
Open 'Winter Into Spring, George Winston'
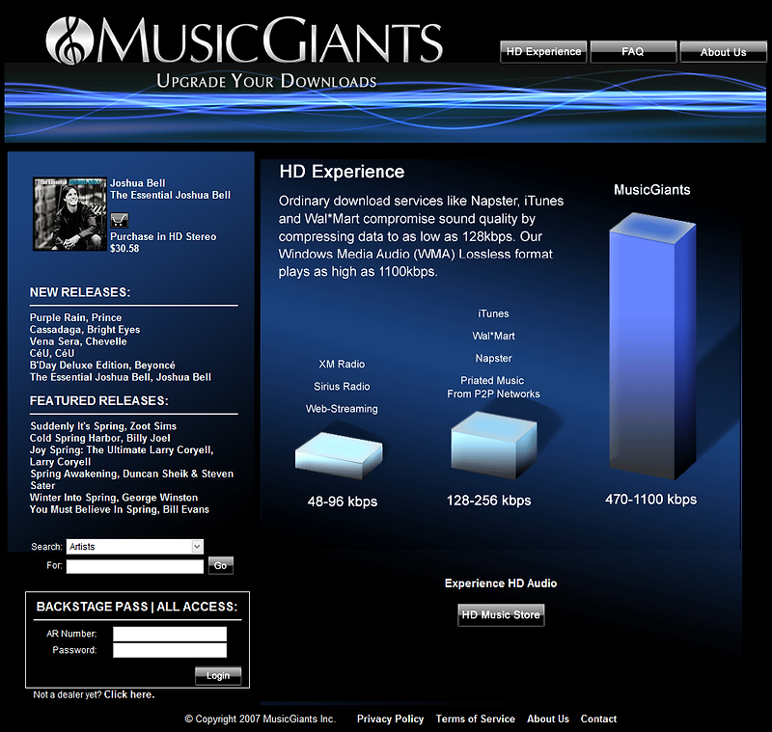[x=114, y=498]
